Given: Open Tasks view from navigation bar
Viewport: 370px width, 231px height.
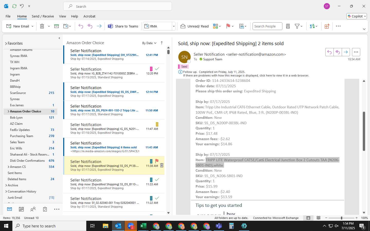Looking at the screenshot, I should (45, 209).
